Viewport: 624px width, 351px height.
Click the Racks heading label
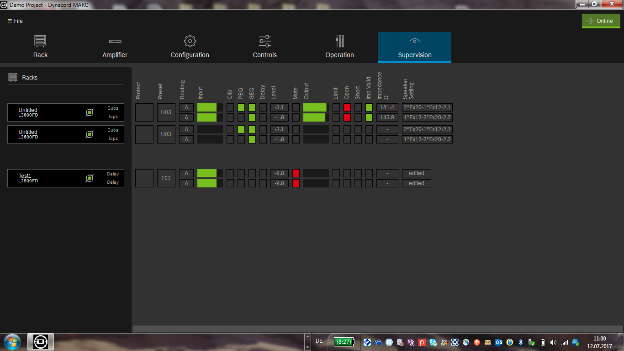tap(30, 78)
